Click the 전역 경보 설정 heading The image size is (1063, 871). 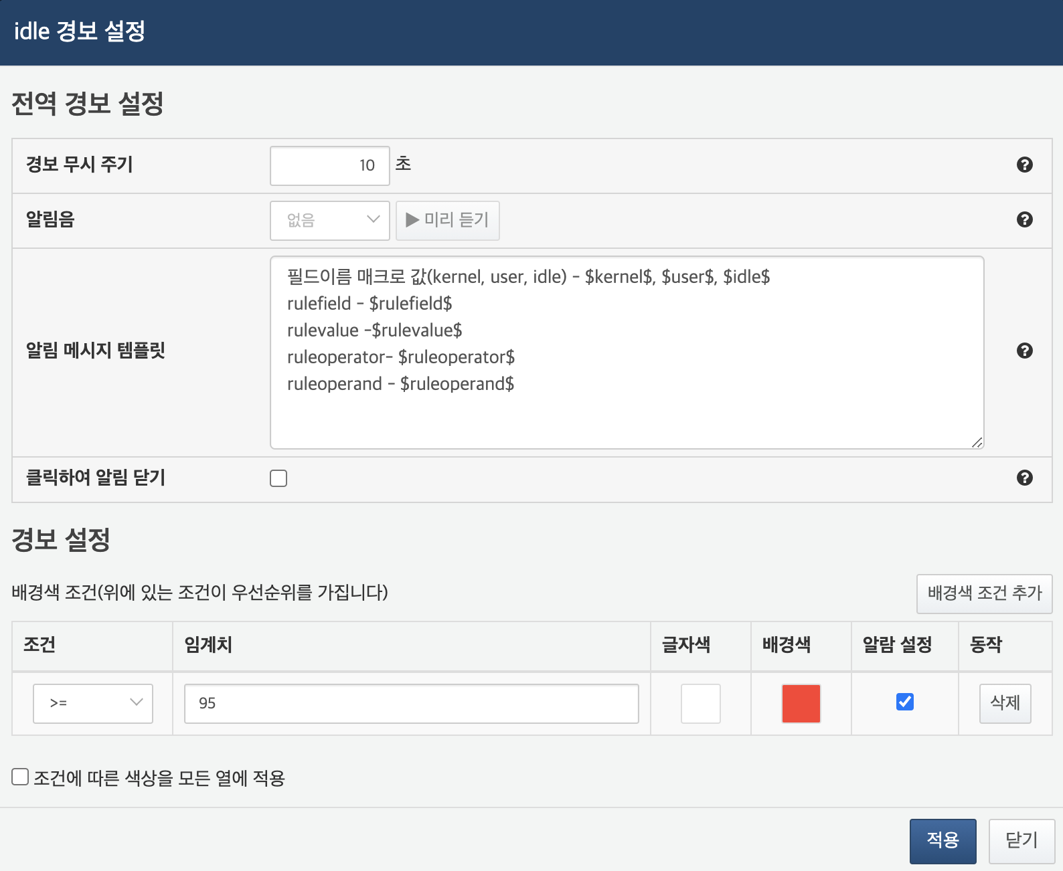[88, 104]
